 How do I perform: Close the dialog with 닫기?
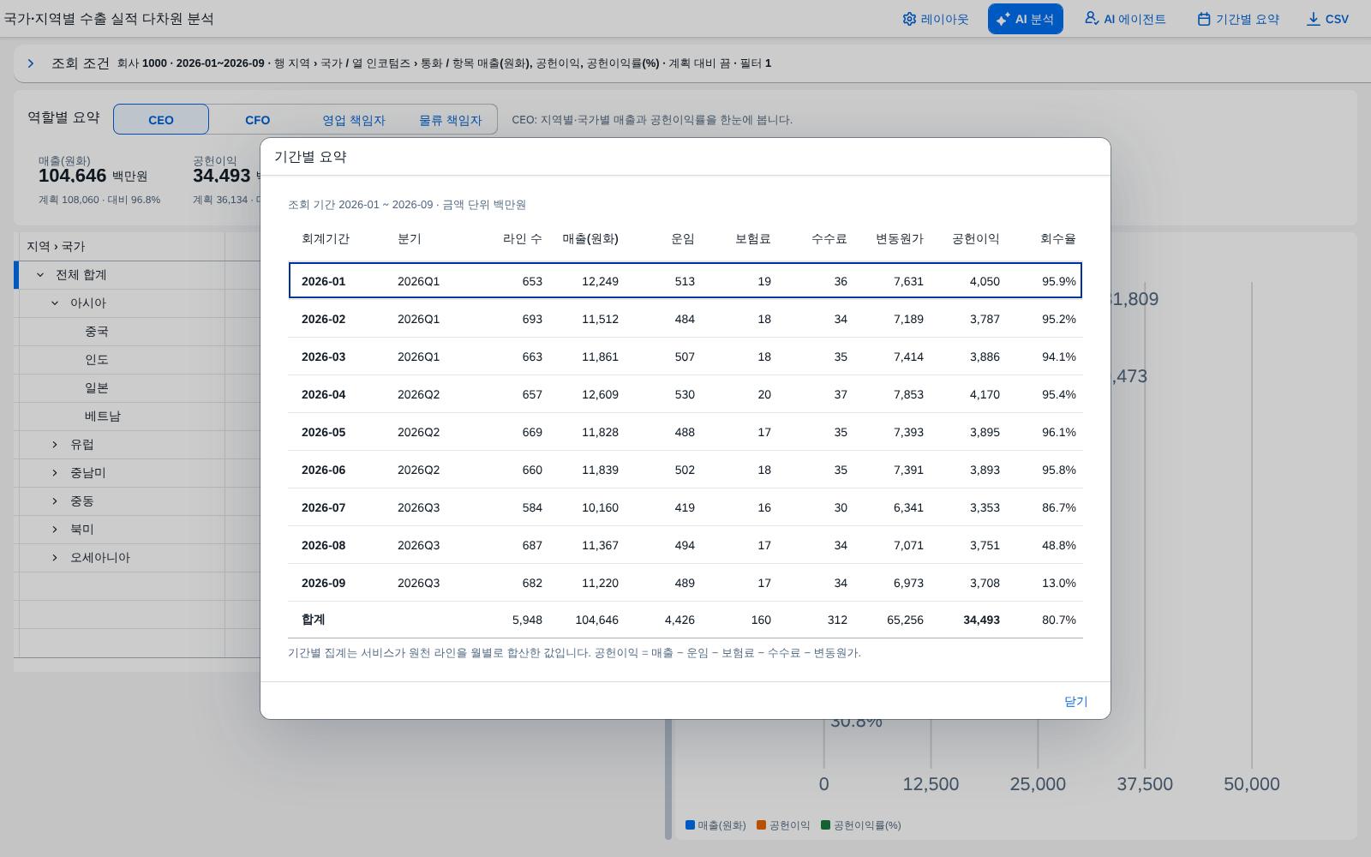point(1075,701)
